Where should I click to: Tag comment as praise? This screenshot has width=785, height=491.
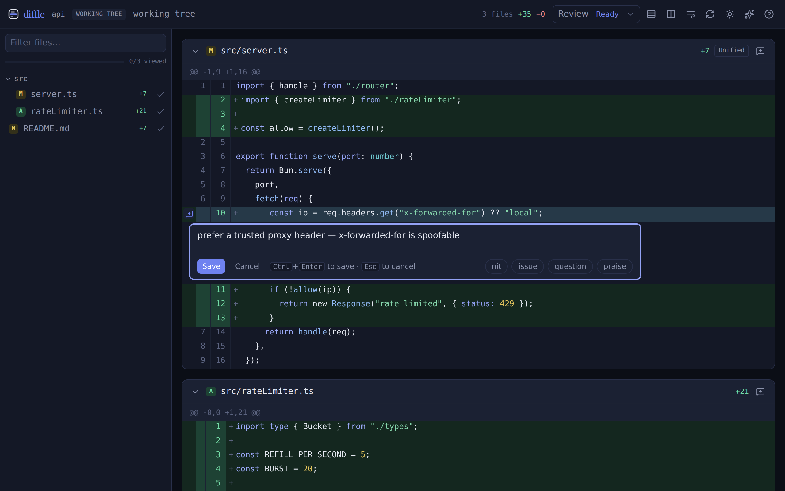pyautogui.click(x=615, y=266)
